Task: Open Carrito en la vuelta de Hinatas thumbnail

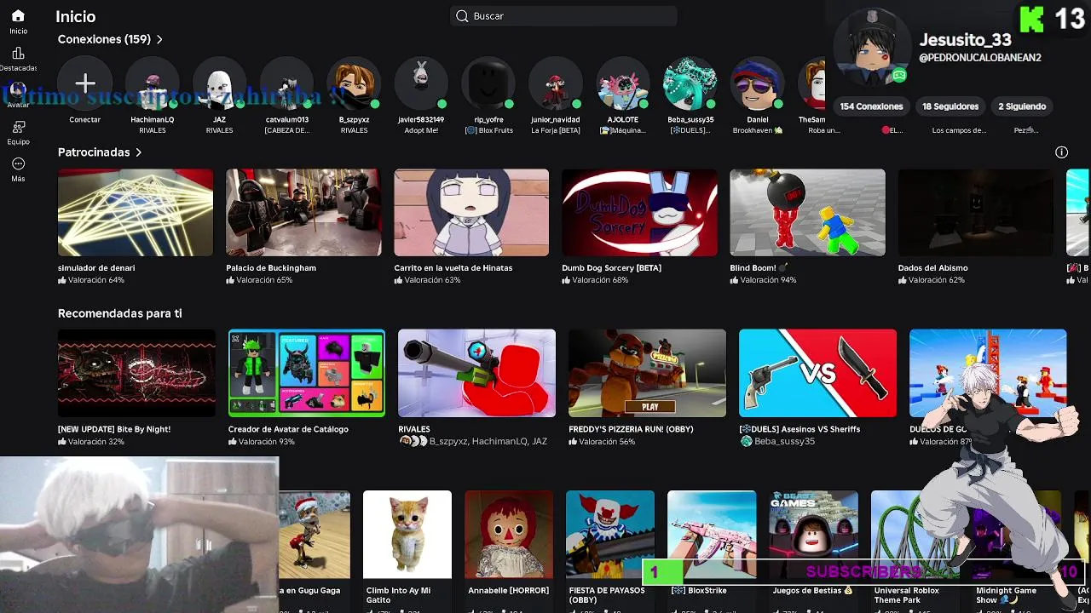Action: click(471, 213)
